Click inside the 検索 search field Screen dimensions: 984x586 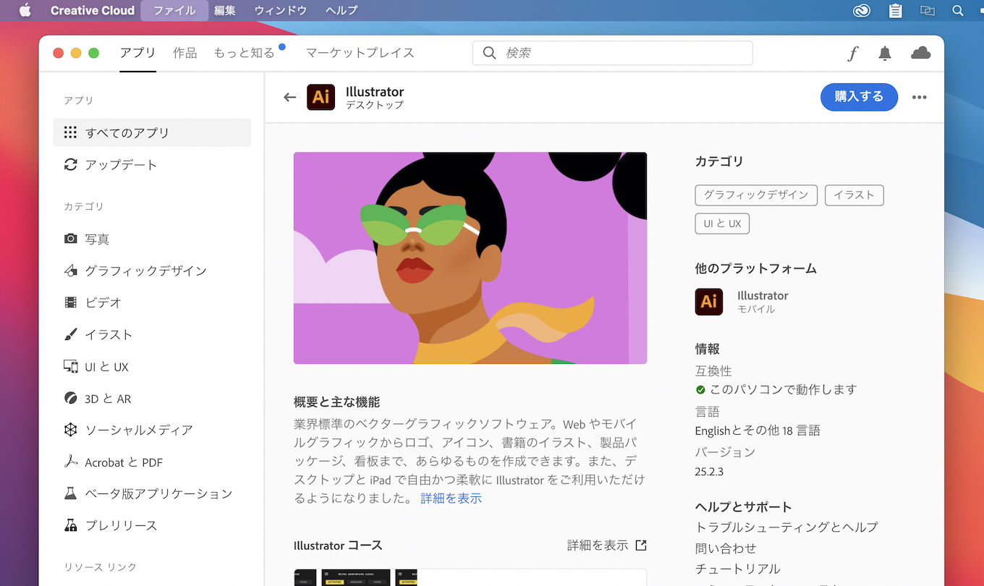pyautogui.click(x=612, y=53)
